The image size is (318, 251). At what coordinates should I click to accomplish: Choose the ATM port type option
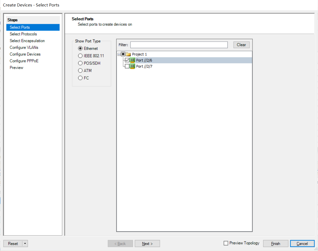(80, 71)
